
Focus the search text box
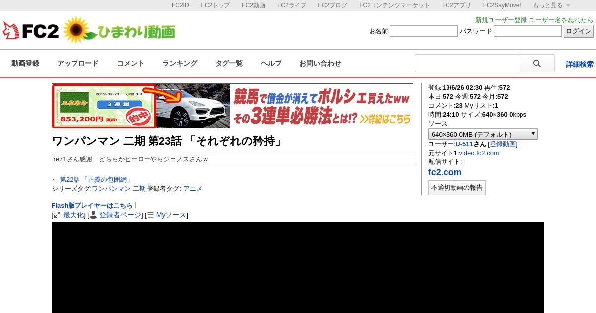[x=467, y=63]
